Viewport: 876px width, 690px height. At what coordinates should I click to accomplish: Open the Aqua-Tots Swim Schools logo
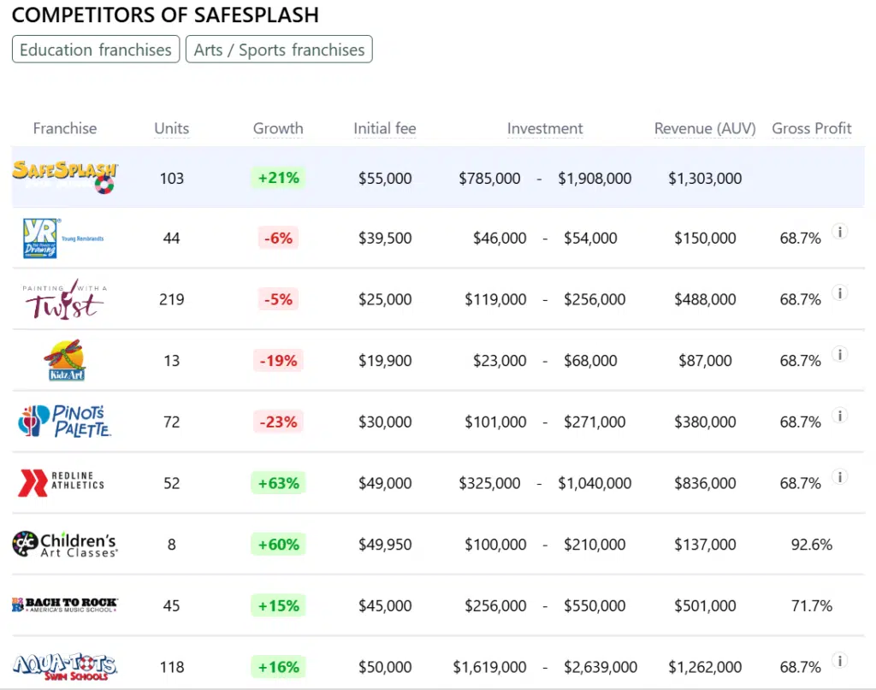[x=65, y=667]
